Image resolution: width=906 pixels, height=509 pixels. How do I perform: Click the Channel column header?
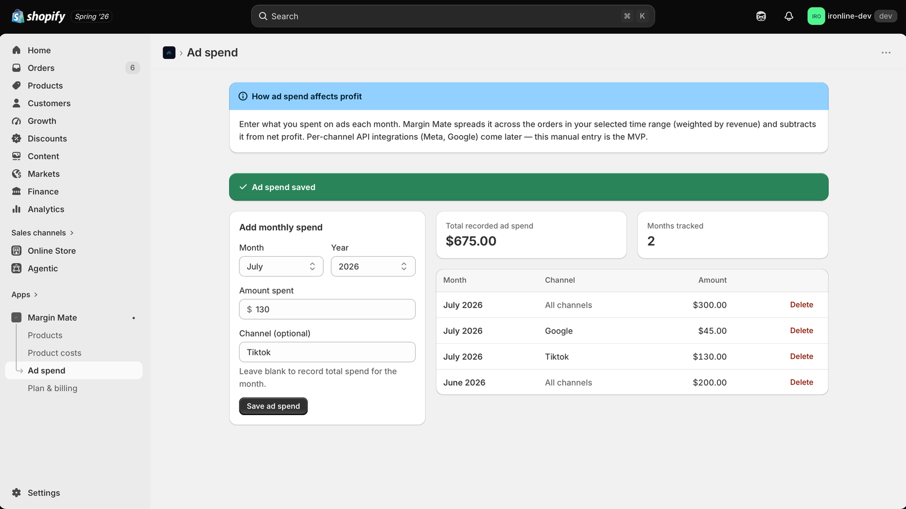click(560, 280)
